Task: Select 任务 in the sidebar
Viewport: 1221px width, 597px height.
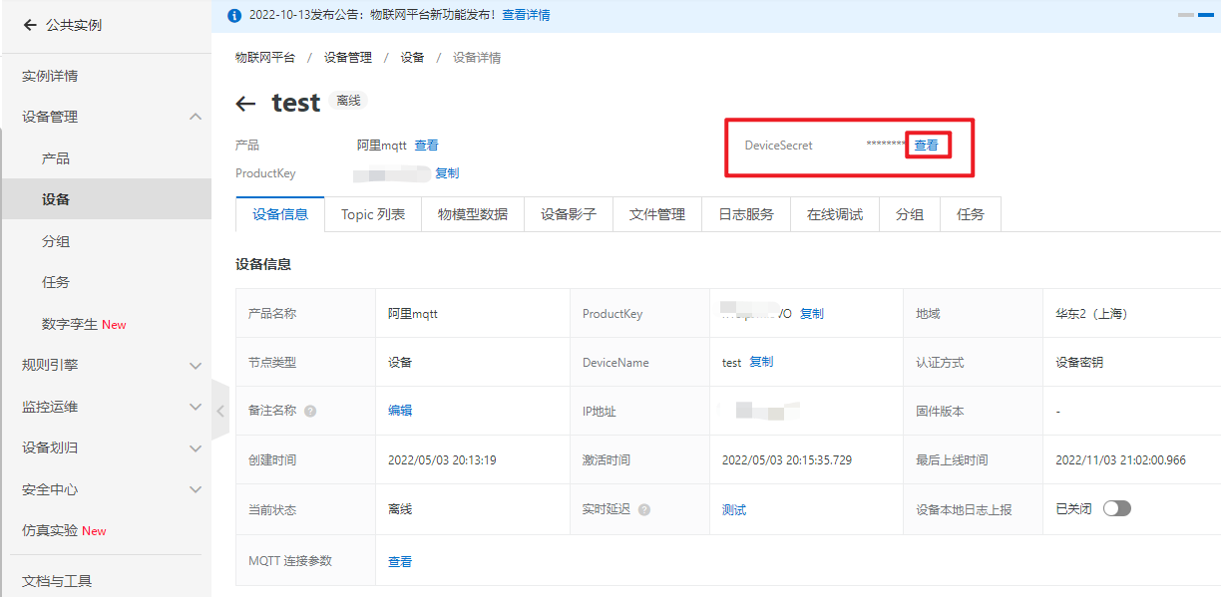Action: click(x=56, y=282)
